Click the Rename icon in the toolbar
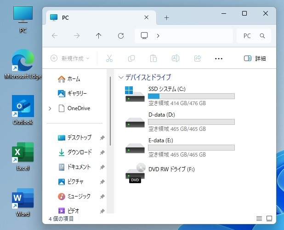This screenshot has width=284, height=230. coord(176,58)
